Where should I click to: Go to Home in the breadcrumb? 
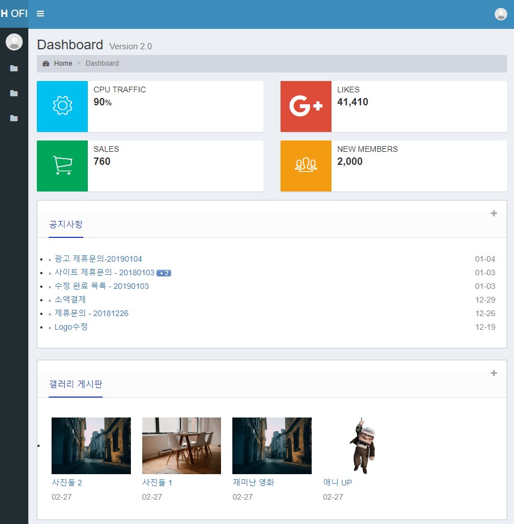[63, 63]
